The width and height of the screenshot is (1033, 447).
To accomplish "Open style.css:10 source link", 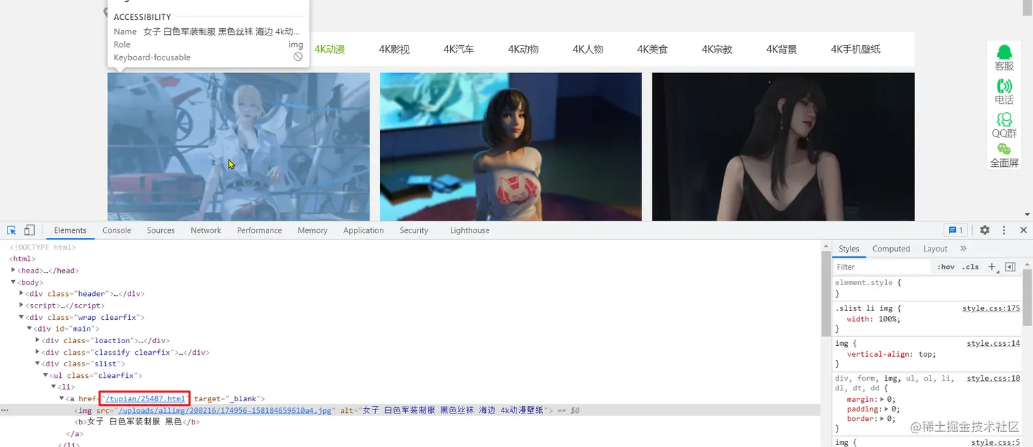I will [x=993, y=378].
